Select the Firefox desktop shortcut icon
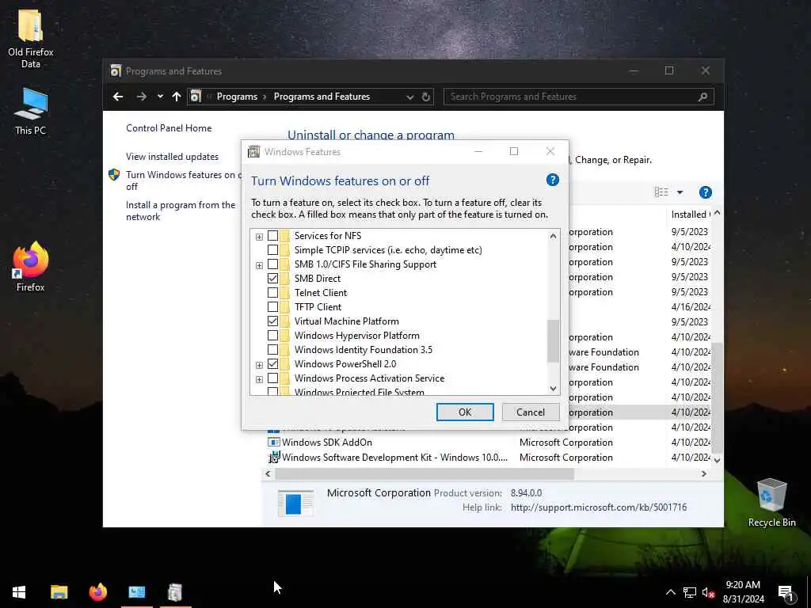Screen dimensions: 811x608 tap(31, 260)
